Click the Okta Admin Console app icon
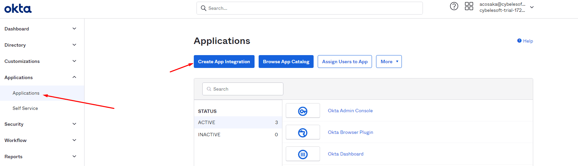The height and width of the screenshot is (166, 578). coord(303,111)
